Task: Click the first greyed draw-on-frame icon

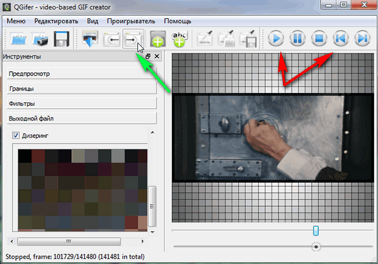Action: click(x=205, y=38)
